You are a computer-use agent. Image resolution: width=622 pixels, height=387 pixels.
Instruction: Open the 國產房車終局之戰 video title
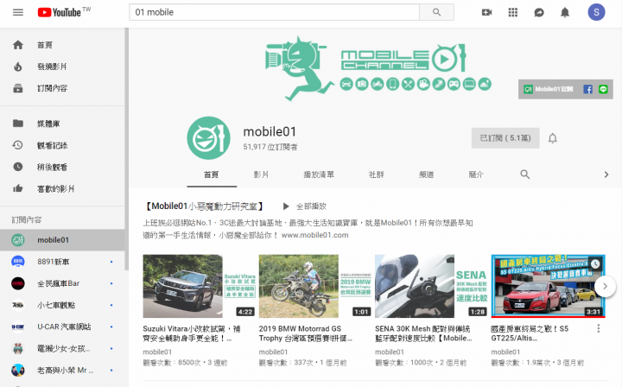530,333
